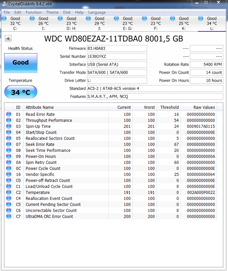Click status icon for Spin-Up Time
This screenshot has height=271, width=228.
coord(9,126)
